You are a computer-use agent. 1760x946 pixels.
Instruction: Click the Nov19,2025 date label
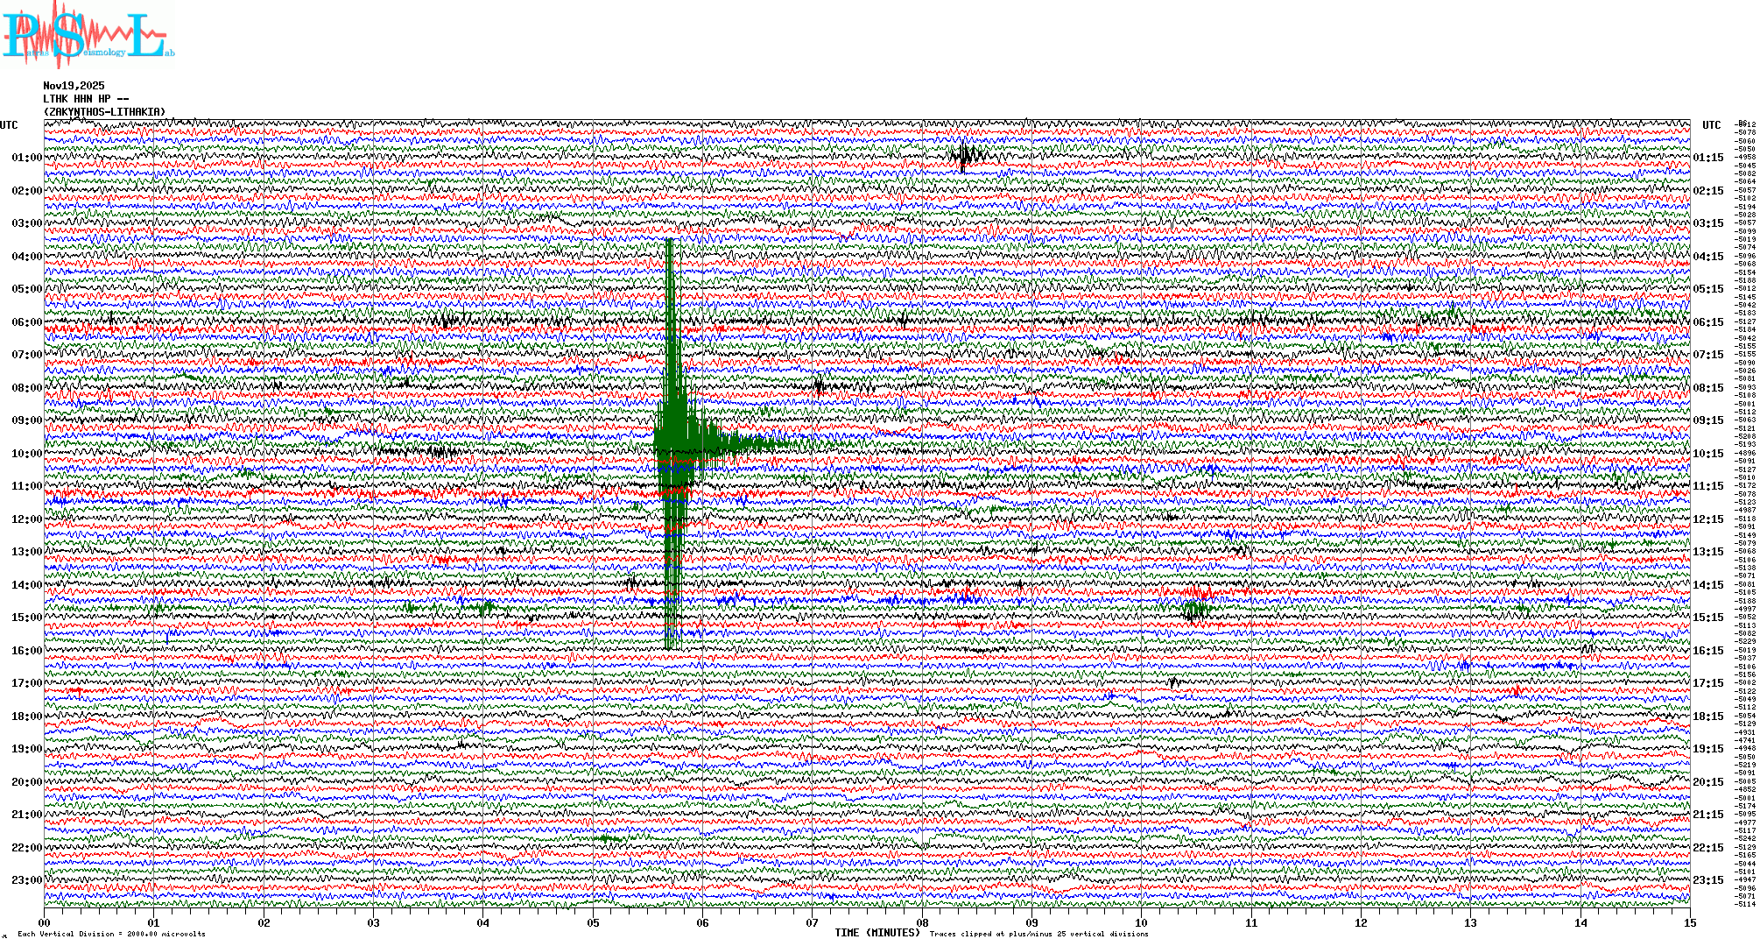74,86
